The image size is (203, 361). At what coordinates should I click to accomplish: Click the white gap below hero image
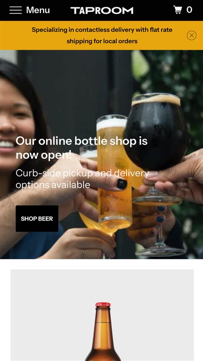[x=101, y=264]
